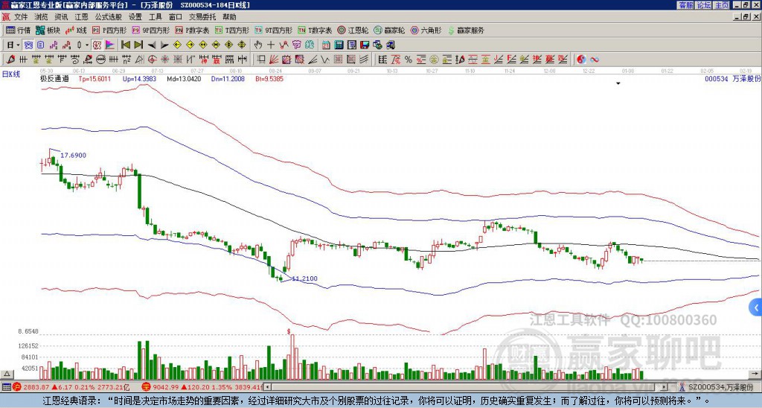This screenshot has width=762, height=408.
Task: Click the 11.2100 low price label
Action: click(304, 278)
